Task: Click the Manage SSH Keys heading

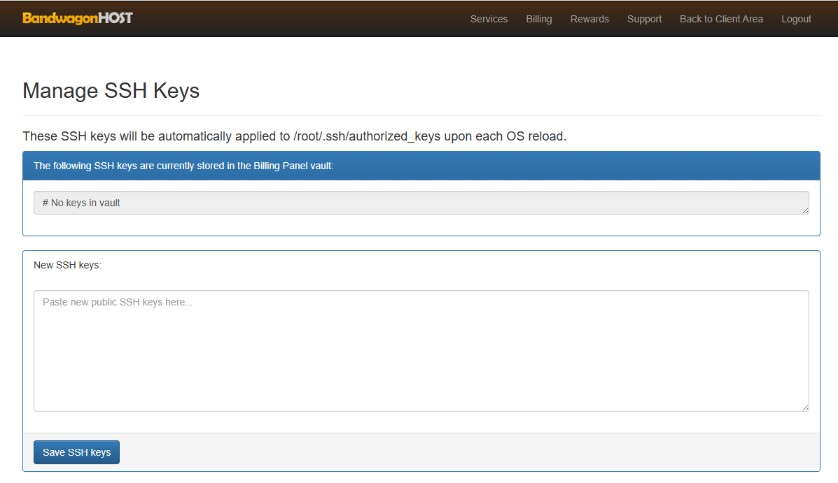Action: click(x=111, y=91)
